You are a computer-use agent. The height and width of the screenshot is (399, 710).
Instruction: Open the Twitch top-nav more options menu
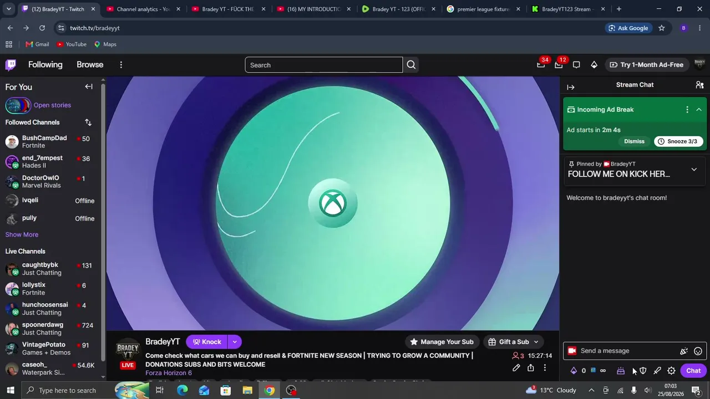click(121, 65)
